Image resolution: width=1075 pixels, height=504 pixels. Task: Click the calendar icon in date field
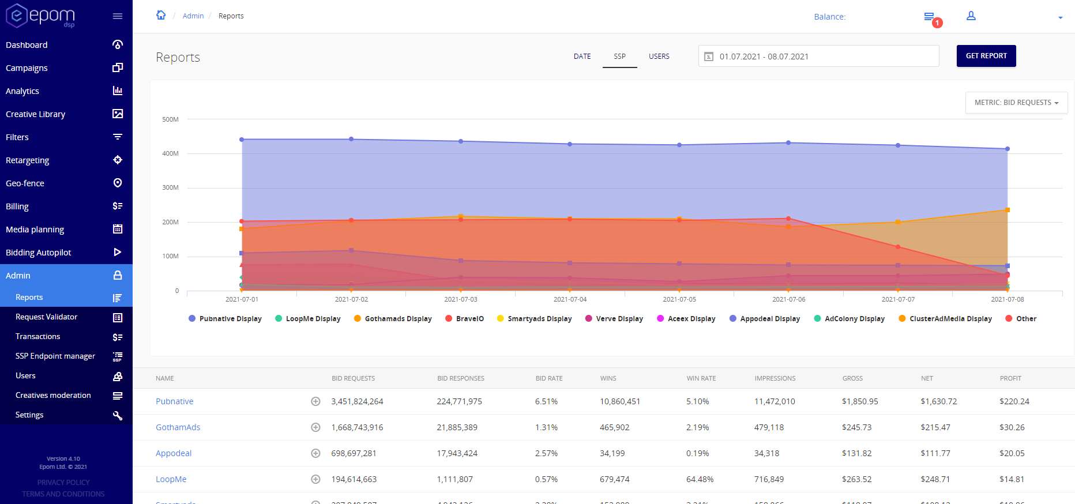click(x=709, y=57)
